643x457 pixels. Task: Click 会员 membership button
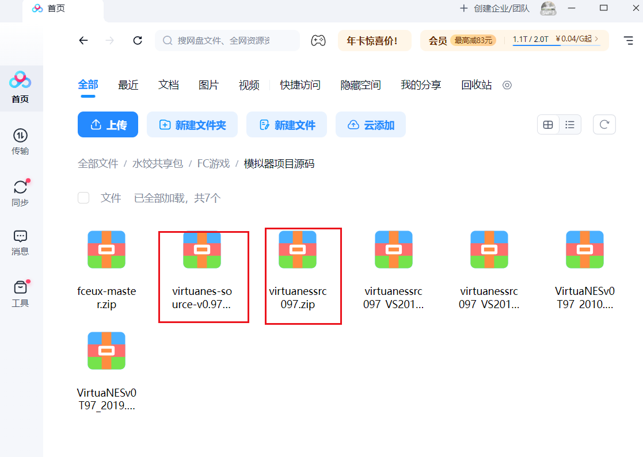pyautogui.click(x=437, y=41)
